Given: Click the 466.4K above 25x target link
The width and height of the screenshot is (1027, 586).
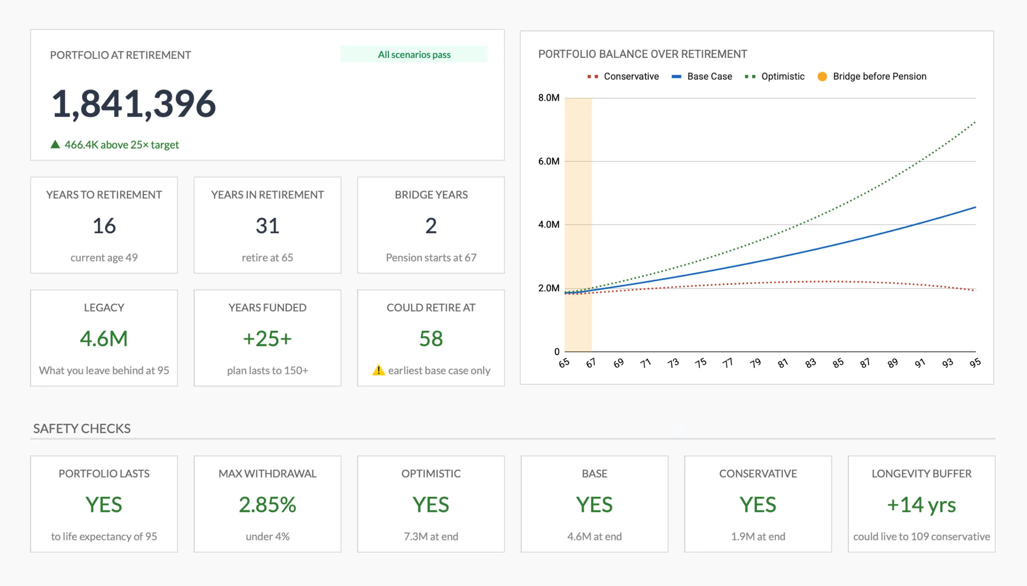Looking at the screenshot, I should (121, 144).
